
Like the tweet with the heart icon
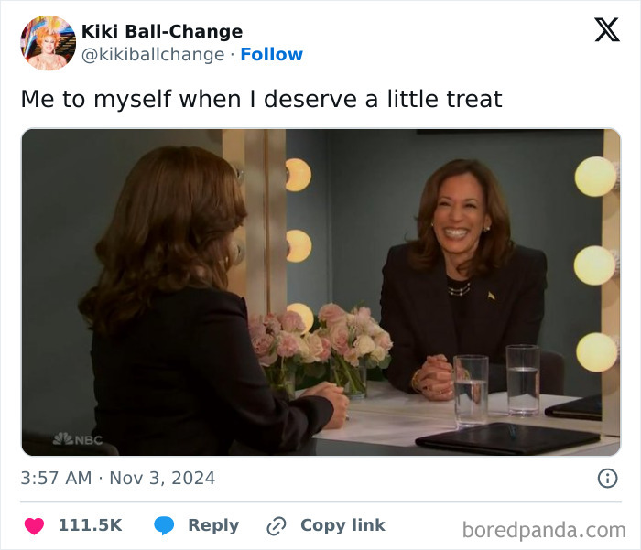pyautogui.click(x=34, y=525)
